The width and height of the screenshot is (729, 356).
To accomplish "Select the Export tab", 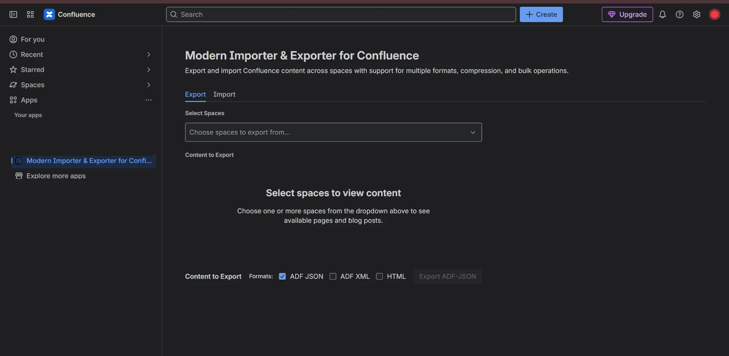I will (195, 95).
